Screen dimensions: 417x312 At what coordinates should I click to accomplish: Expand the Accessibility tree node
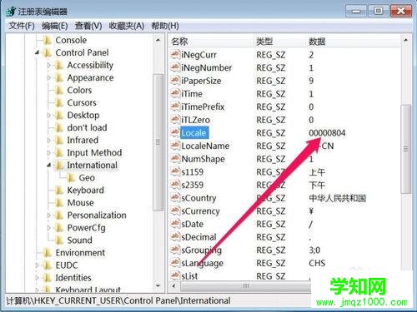49,65
